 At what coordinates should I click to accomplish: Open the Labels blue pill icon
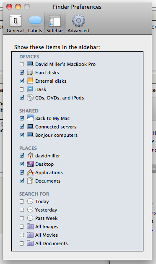pyautogui.click(x=35, y=20)
